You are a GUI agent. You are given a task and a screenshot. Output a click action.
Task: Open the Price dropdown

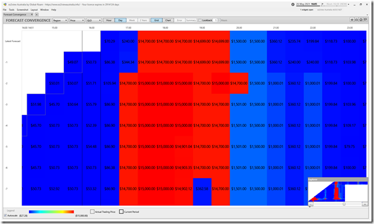[x=77, y=20]
